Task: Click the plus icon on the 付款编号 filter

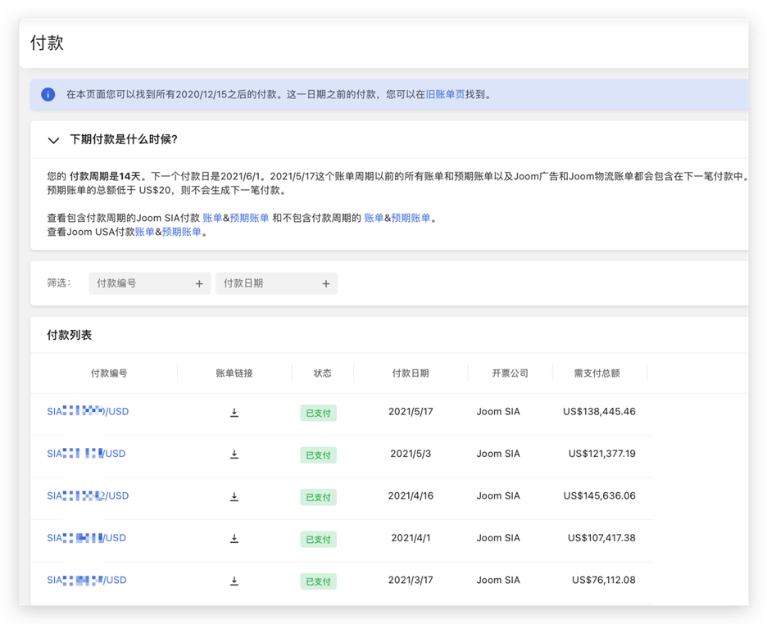Action: click(x=198, y=283)
